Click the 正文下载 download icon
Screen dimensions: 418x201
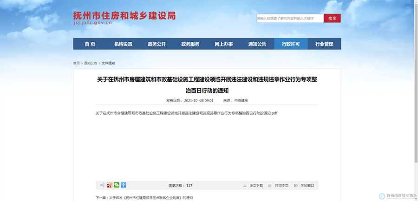click(x=245, y=185)
